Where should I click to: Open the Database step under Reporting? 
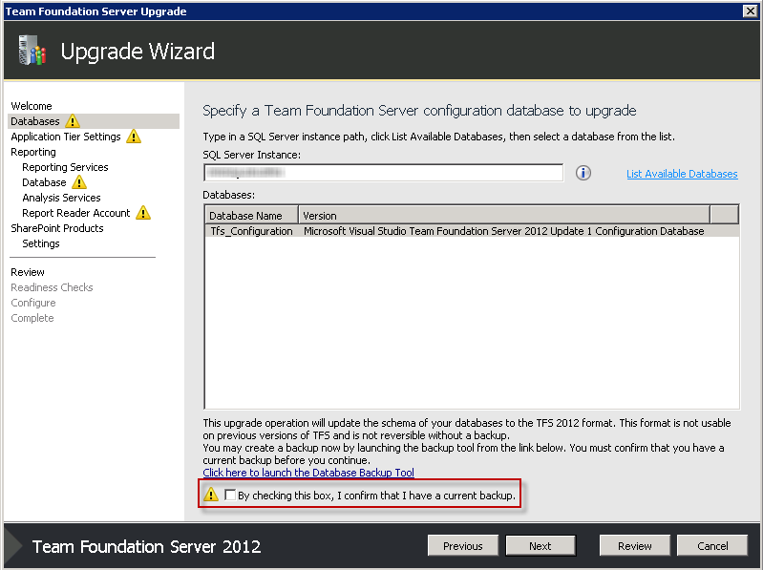tap(44, 182)
